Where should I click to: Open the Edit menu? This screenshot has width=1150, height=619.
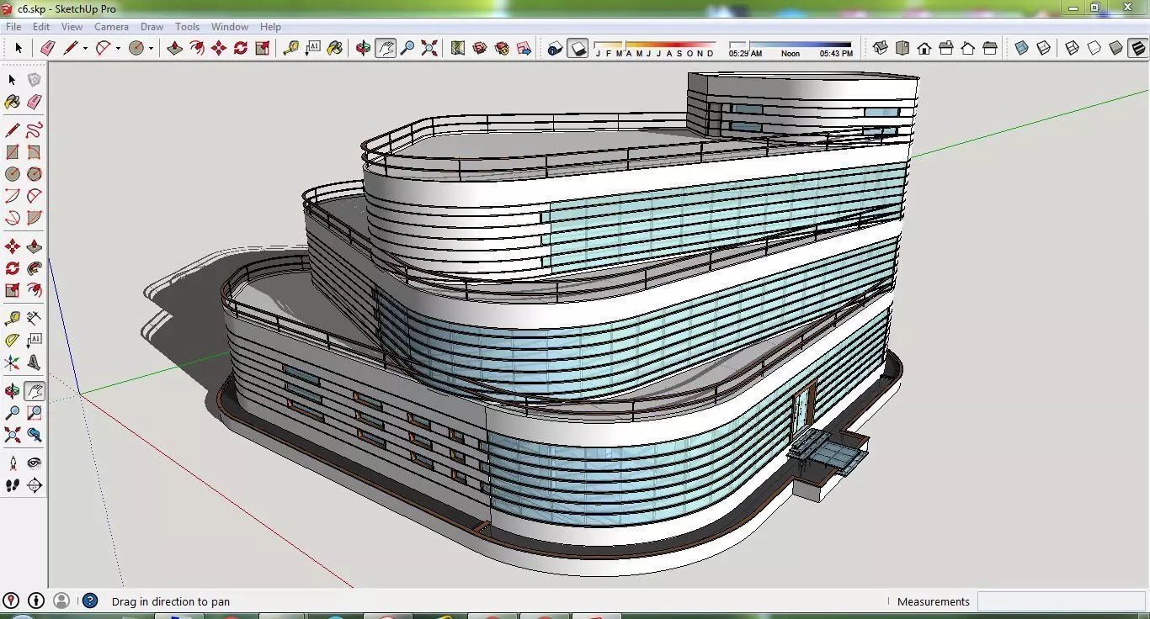pyautogui.click(x=40, y=27)
